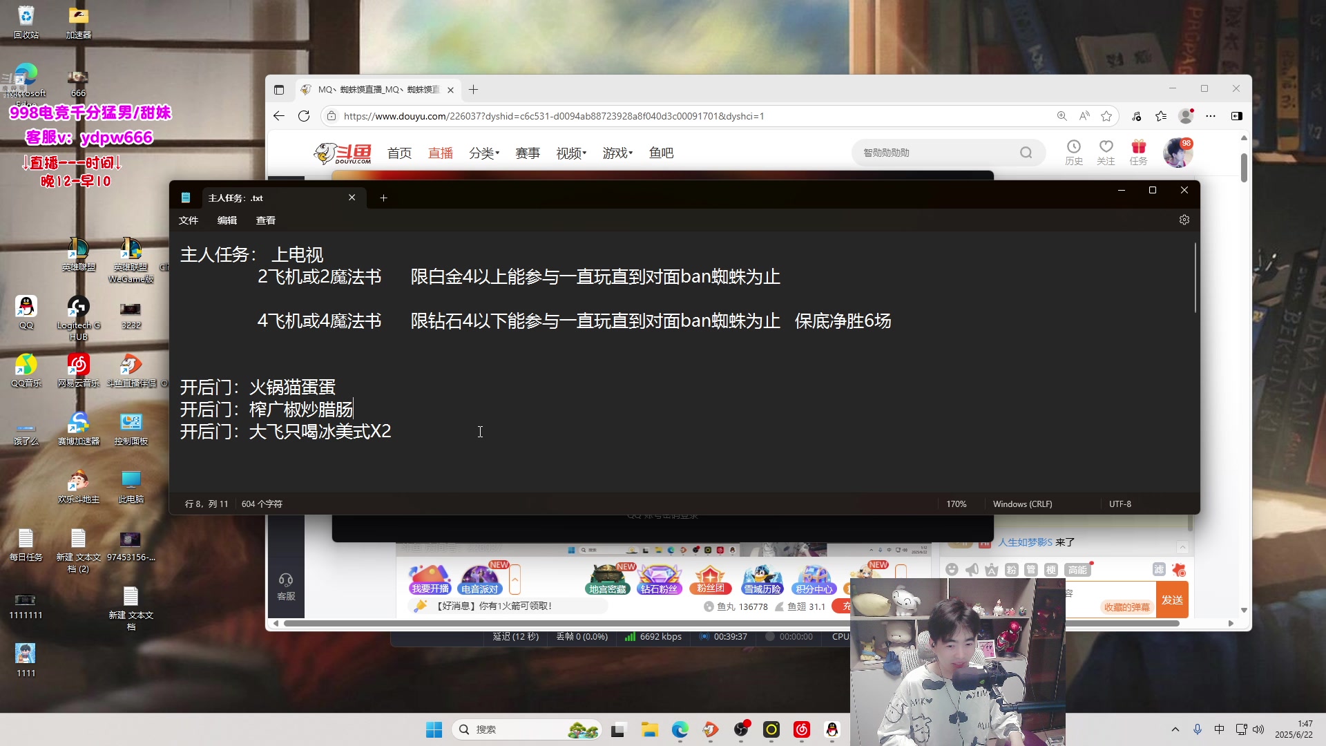Open the 雪域历险 icon
Image resolution: width=1326 pixels, height=746 pixels.
(x=762, y=580)
